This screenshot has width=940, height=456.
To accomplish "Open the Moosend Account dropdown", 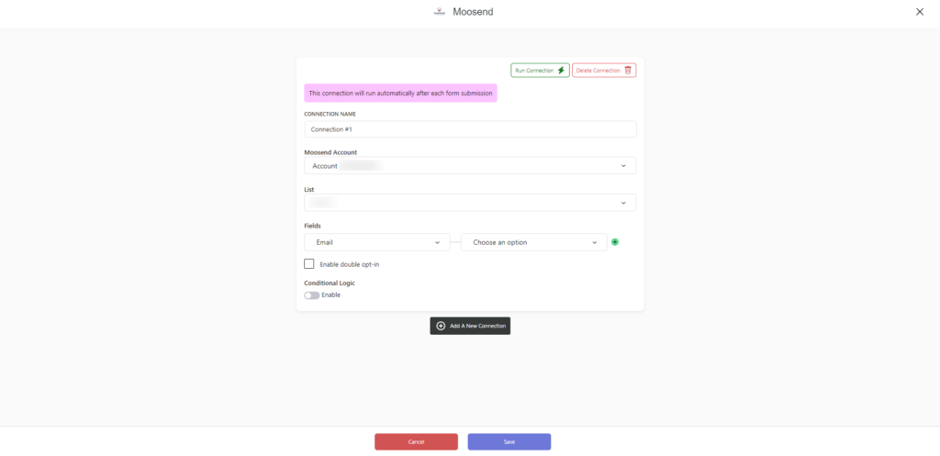I will (x=470, y=166).
